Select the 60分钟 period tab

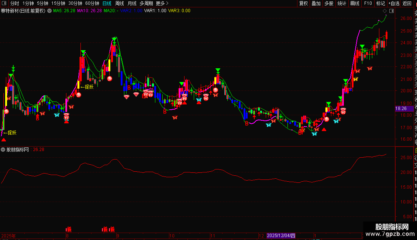(92, 3)
